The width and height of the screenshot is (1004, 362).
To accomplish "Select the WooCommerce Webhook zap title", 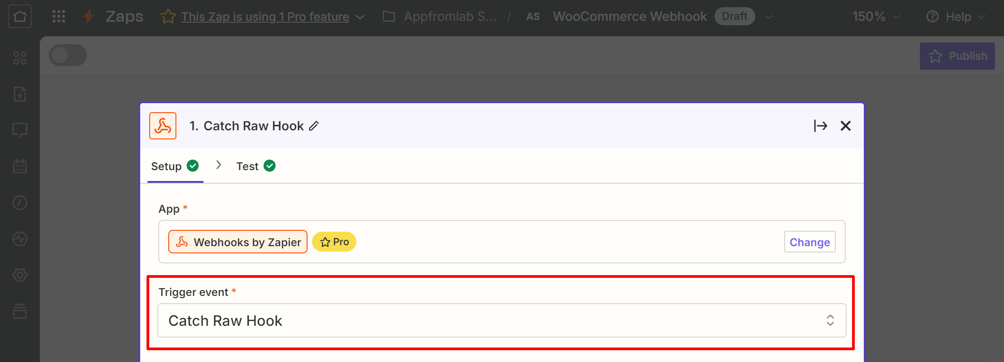I will point(630,16).
